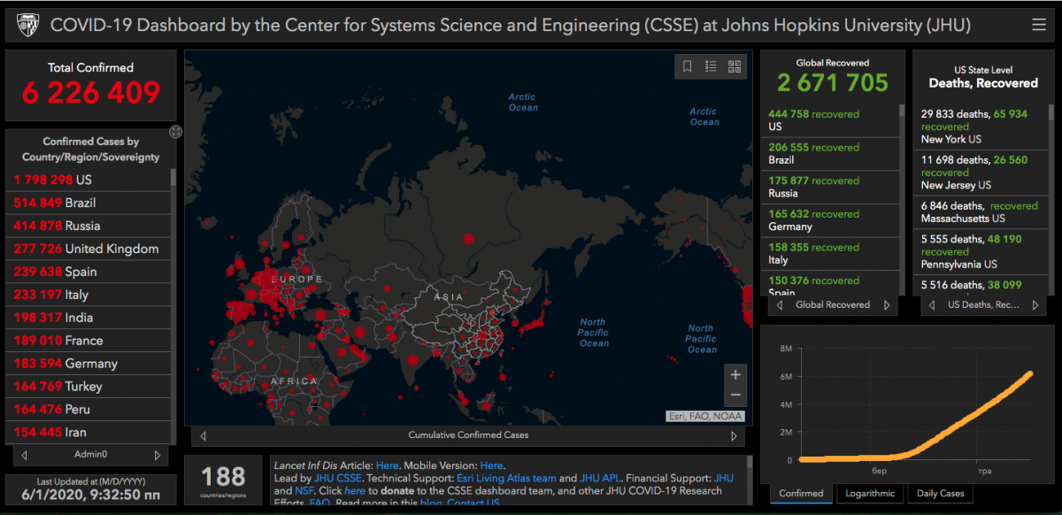The image size is (1062, 515).
Task: Go to next list after Admin0
Action: [158, 455]
